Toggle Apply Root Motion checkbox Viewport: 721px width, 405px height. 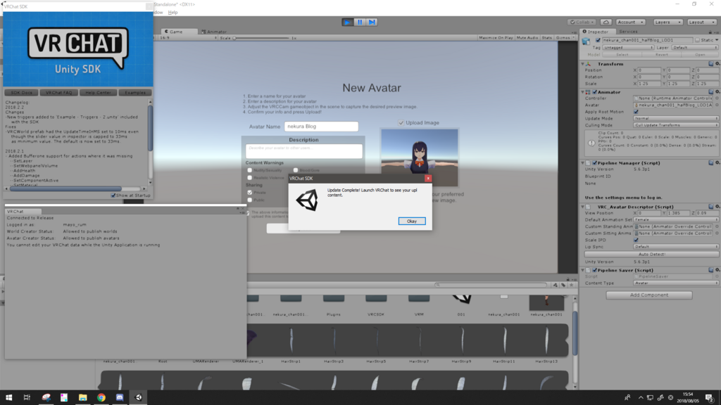[636, 112]
